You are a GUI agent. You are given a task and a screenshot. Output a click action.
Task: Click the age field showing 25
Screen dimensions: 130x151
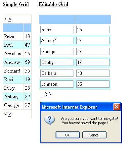click(x=93, y=29)
